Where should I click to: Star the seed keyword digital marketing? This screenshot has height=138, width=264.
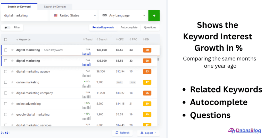(x=12, y=50)
